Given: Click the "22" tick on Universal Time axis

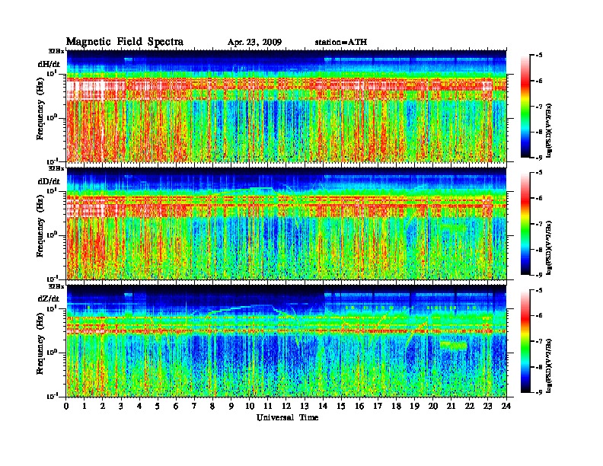Looking at the screenshot, I should coord(470,406).
